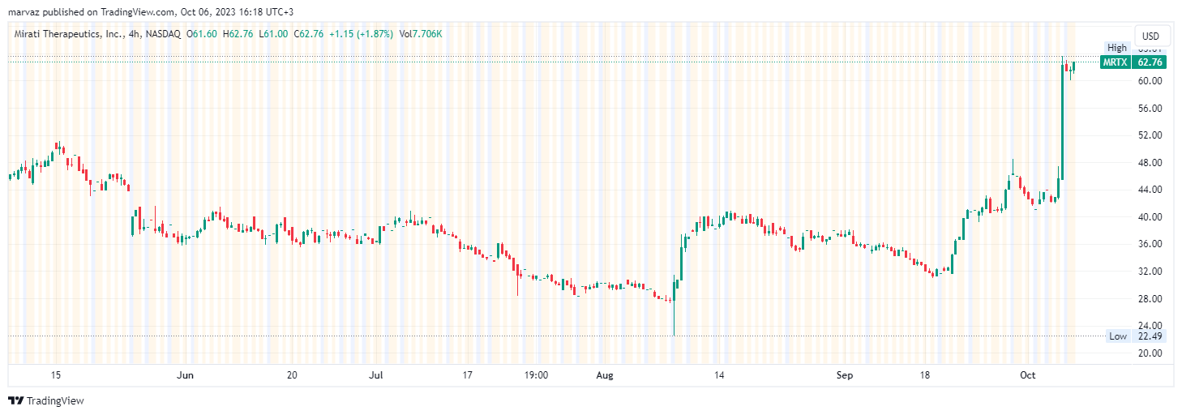Click the 52.00 price axis label
Image resolution: width=1182 pixels, height=415 pixels.
pos(1150,135)
